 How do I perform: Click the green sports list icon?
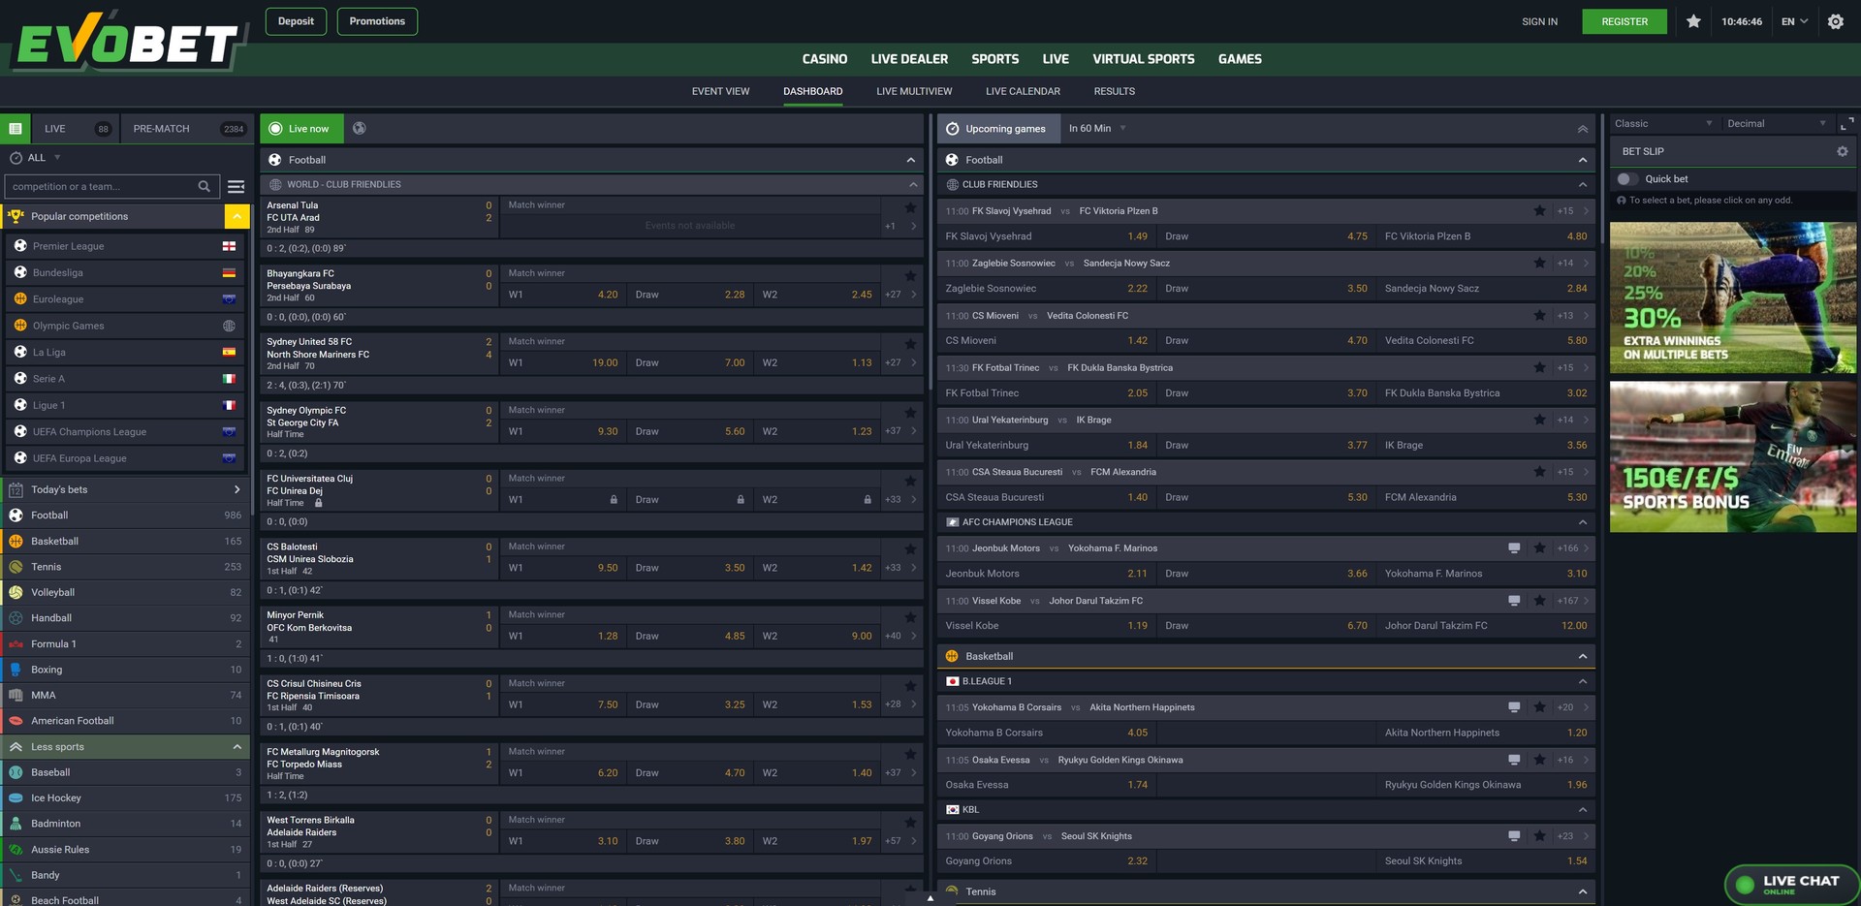(x=15, y=129)
